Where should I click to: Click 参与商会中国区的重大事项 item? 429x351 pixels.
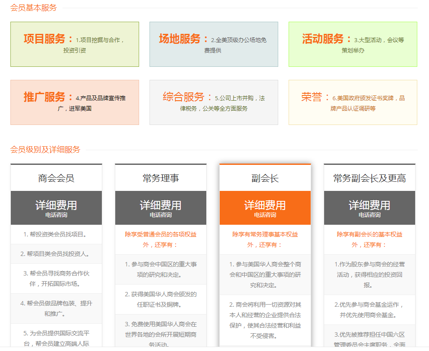click(x=161, y=269)
